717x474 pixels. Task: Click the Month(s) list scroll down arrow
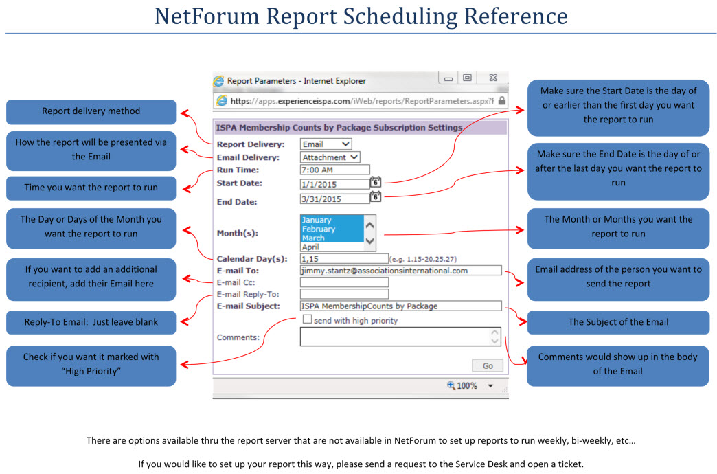[370, 240]
